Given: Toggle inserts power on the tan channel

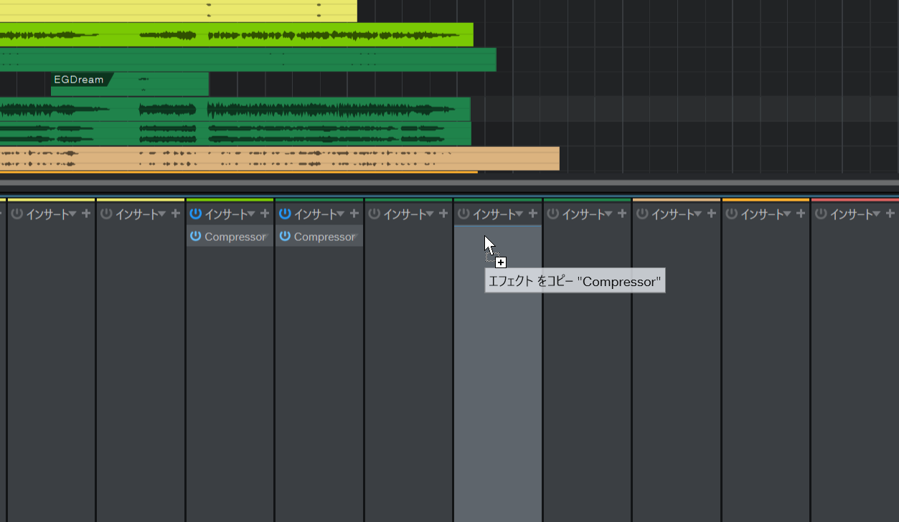Looking at the screenshot, I should coord(642,214).
